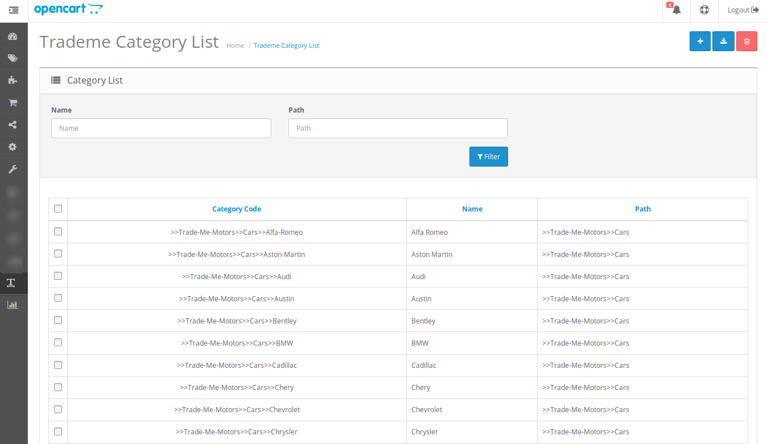Check the Chery row checkbox
Image resolution: width=767 pixels, height=444 pixels.
pos(58,387)
